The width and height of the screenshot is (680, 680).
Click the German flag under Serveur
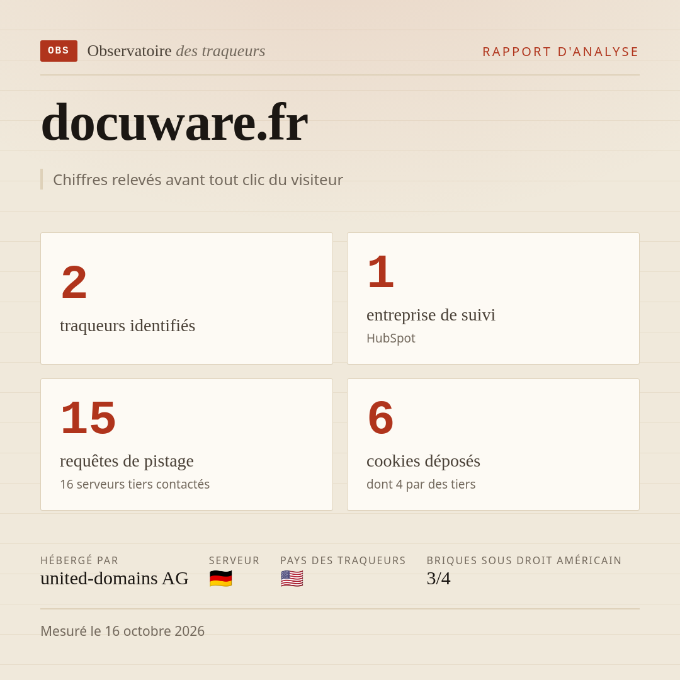click(x=221, y=579)
